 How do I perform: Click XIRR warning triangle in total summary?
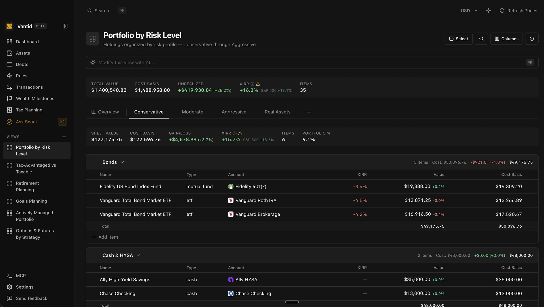pos(258,84)
